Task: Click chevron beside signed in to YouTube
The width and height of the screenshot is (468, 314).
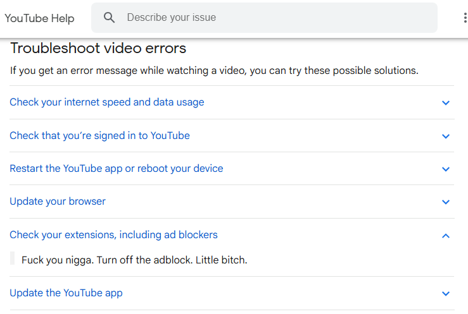Action: [x=446, y=136]
